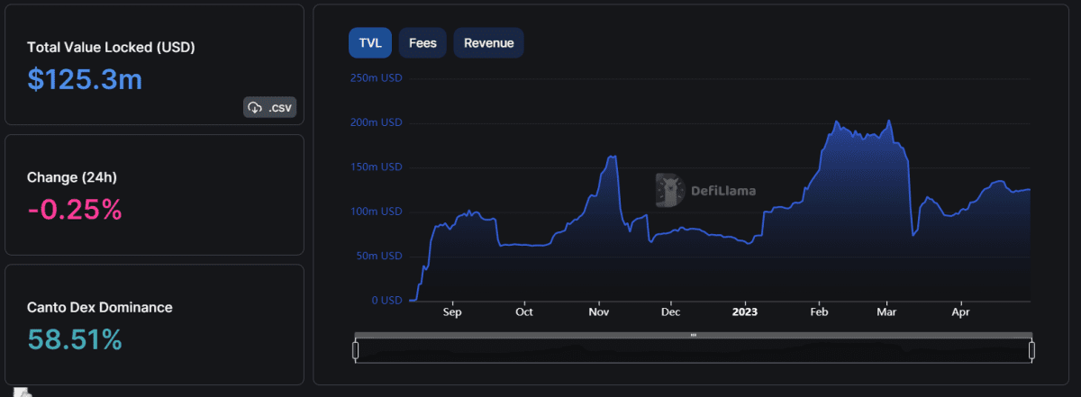The image size is (1081, 397).
Task: Click the Apr label on the time axis
Action: 960,312
